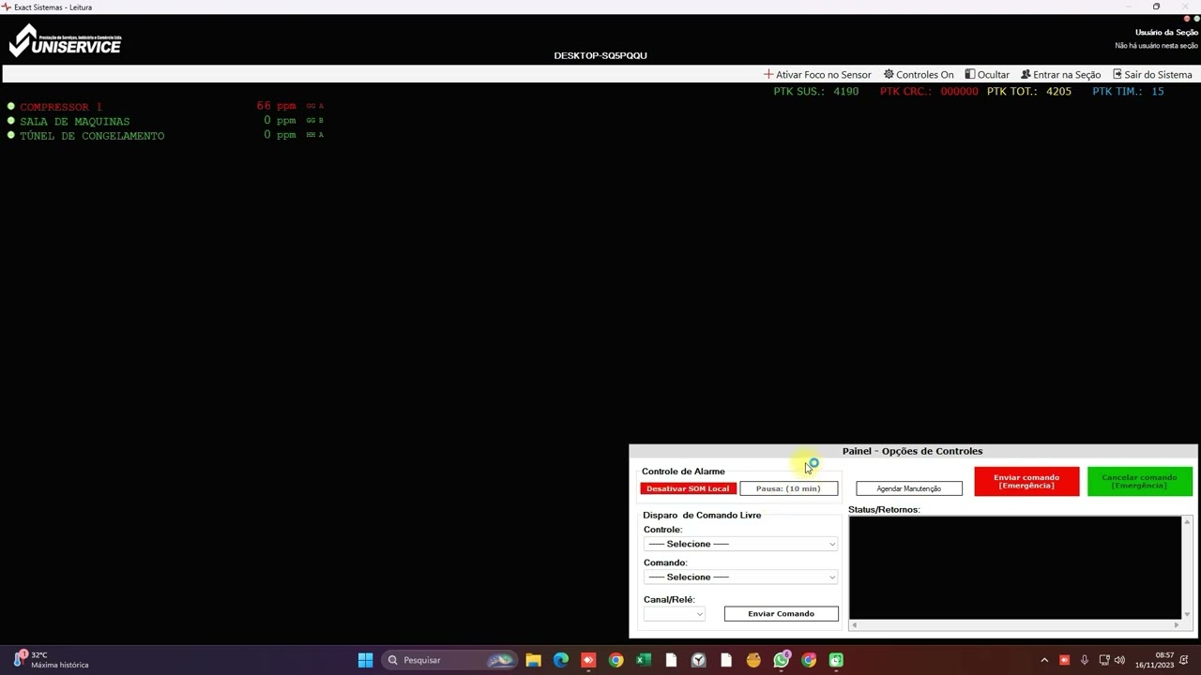Select the TÚNEL DE CONGELAMENTO sensor row
Image resolution: width=1201 pixels, height=675 pixels.
pyautogui.click(x=165, y=135)
